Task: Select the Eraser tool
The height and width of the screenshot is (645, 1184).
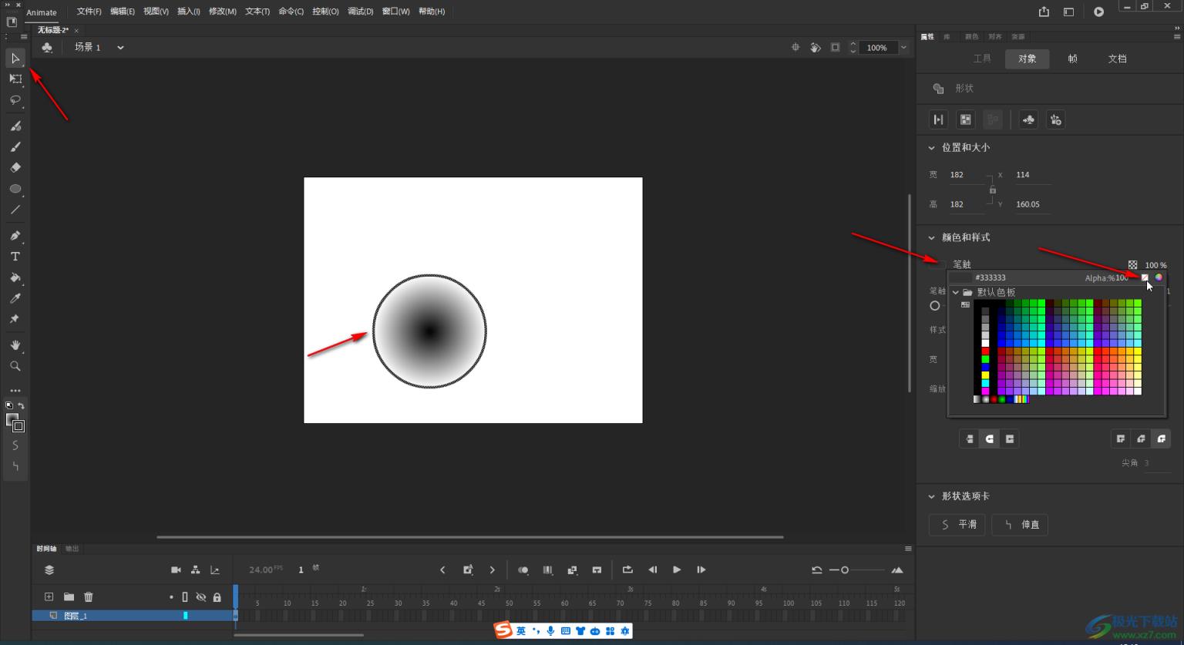Action: pos(15,167)
